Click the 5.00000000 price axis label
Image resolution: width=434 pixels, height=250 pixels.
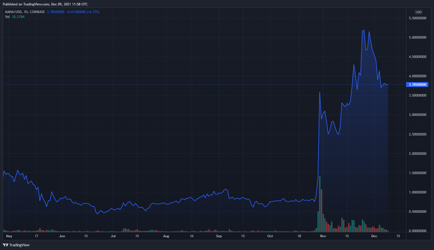(417, 37)
